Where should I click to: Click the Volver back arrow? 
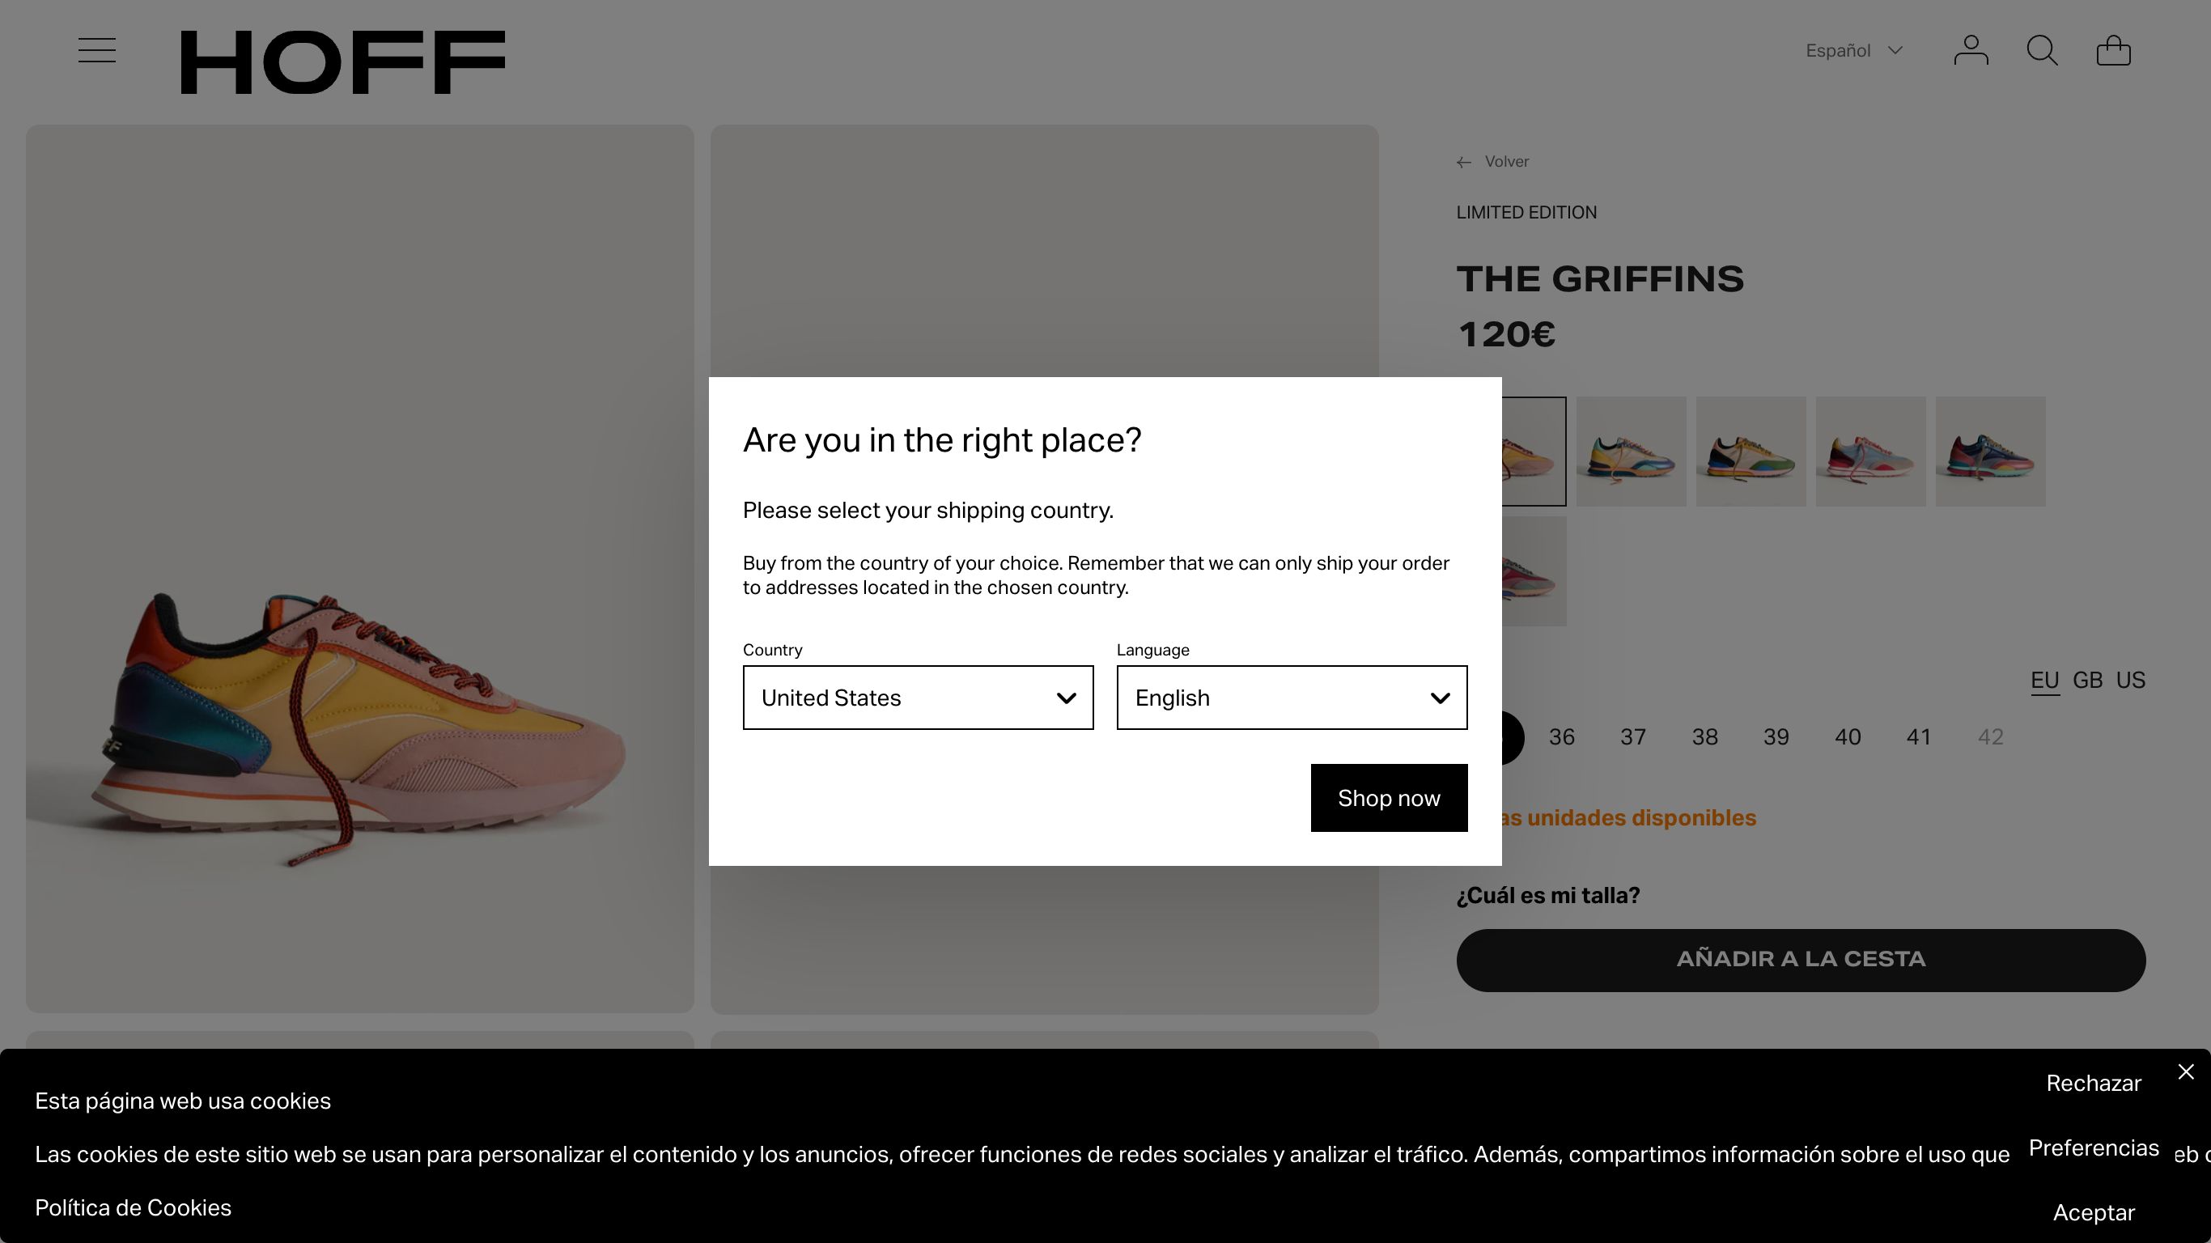[1463, 161]
